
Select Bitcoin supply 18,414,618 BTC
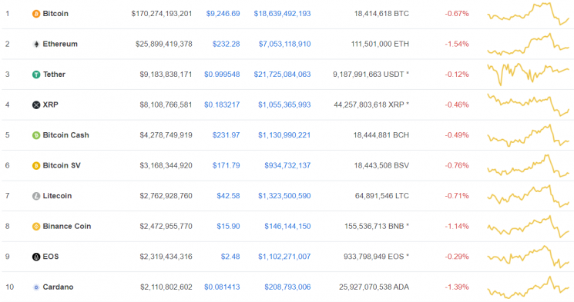click(x=381, y=14)
